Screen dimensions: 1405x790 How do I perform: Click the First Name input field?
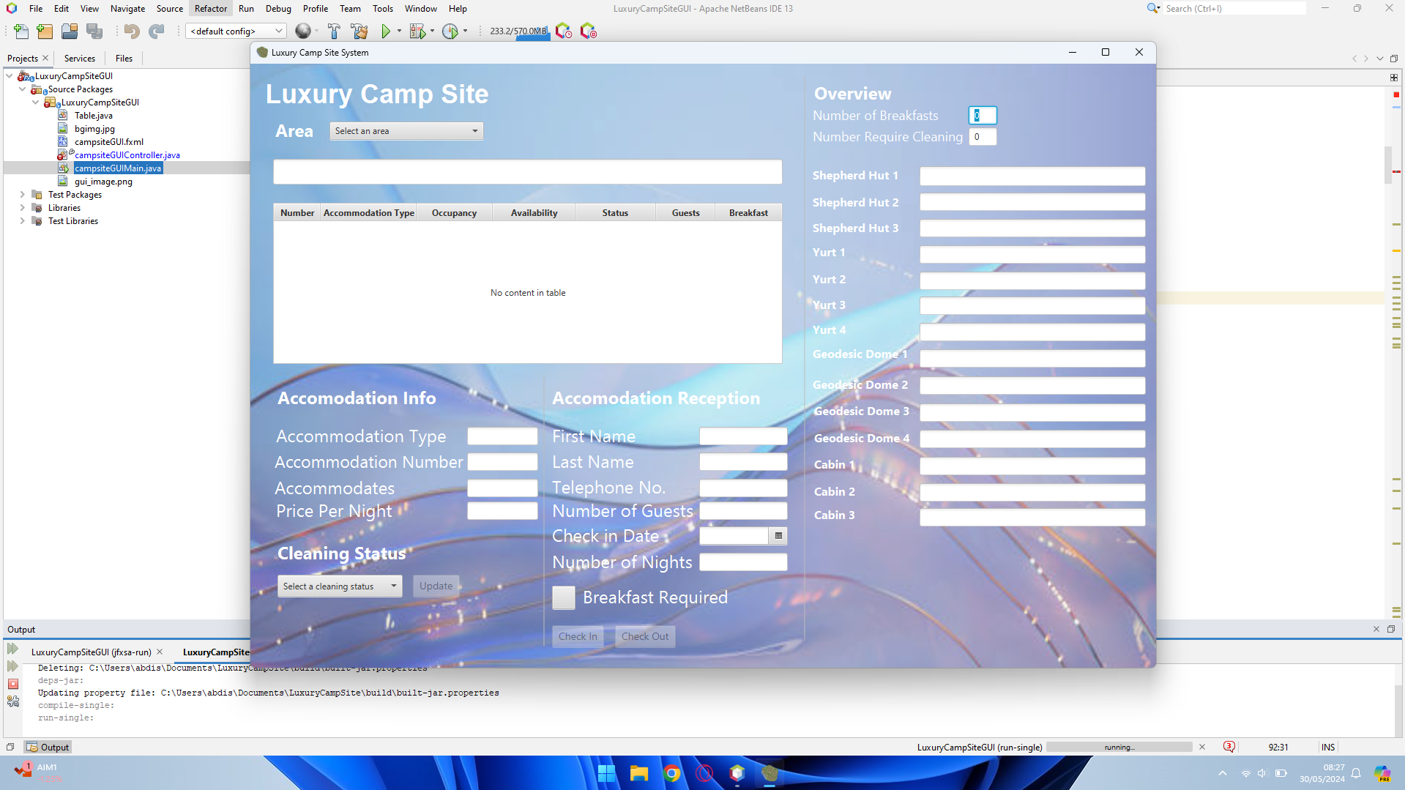pos(742,437)
